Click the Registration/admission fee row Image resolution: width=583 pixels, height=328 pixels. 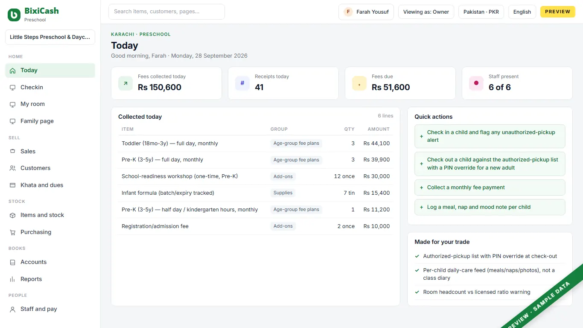256,226
